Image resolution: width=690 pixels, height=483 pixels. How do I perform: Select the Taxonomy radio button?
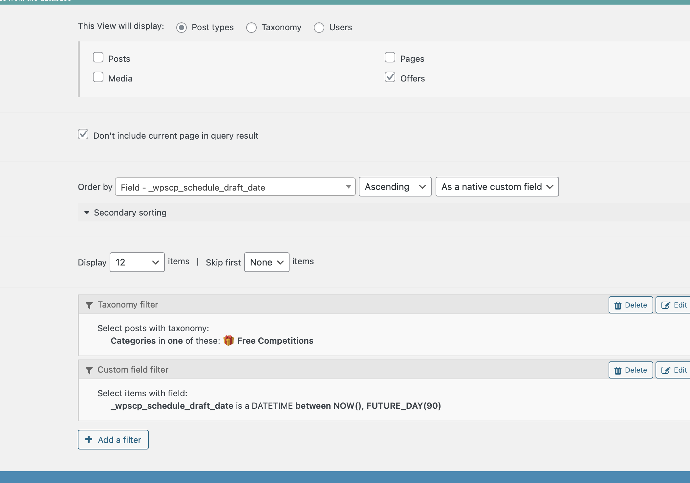(x=251, y=28)
